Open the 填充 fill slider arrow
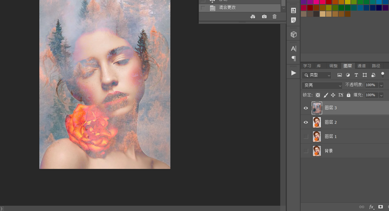The image size is (389, 211). coord(381,95)
